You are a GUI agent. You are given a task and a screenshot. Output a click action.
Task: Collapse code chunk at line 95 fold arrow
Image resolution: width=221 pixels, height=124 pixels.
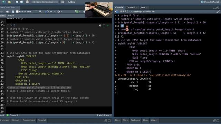point(5,25)
